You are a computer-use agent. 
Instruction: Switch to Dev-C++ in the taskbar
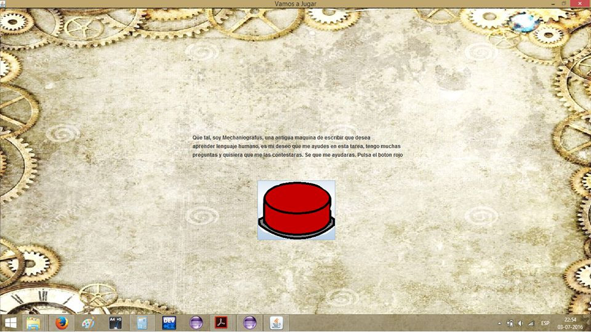click(169, 323)
